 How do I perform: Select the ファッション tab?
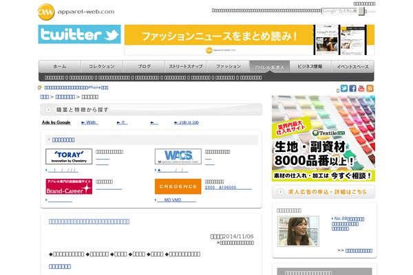[x=229, y=67]
